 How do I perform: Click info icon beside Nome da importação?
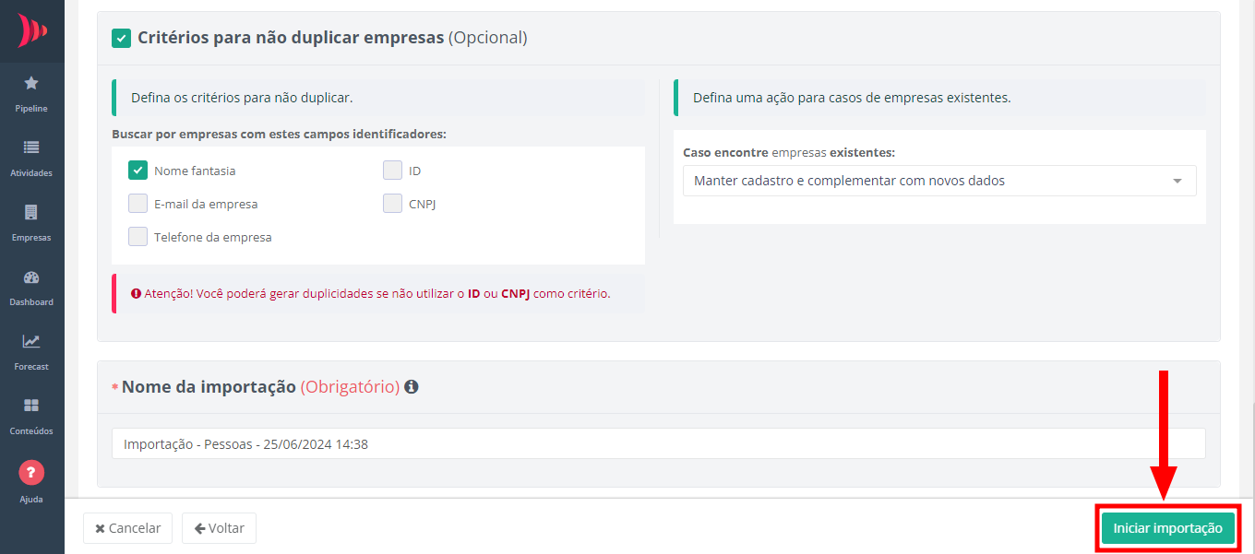(x=412, y=387)
